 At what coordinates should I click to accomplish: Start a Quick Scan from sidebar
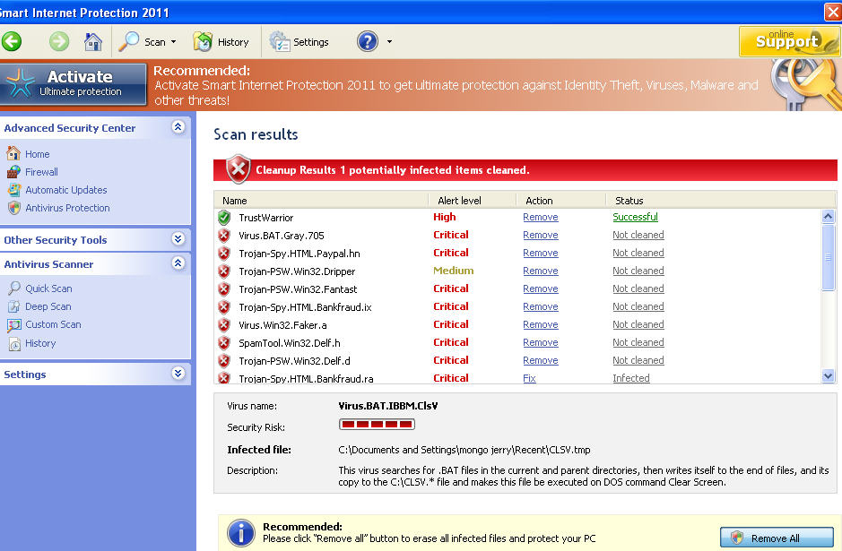(48, 288)
